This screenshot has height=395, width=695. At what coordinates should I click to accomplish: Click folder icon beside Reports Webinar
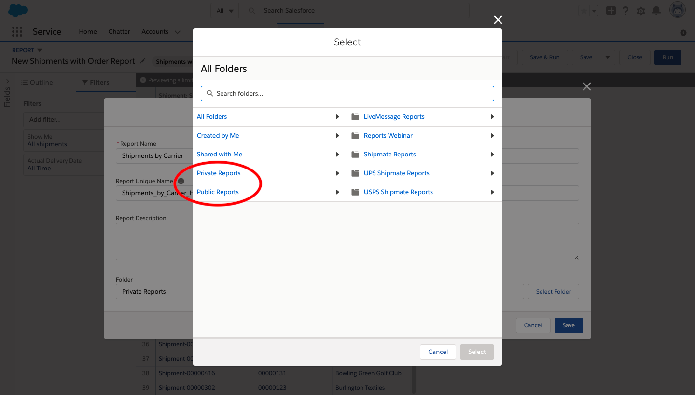355,136
